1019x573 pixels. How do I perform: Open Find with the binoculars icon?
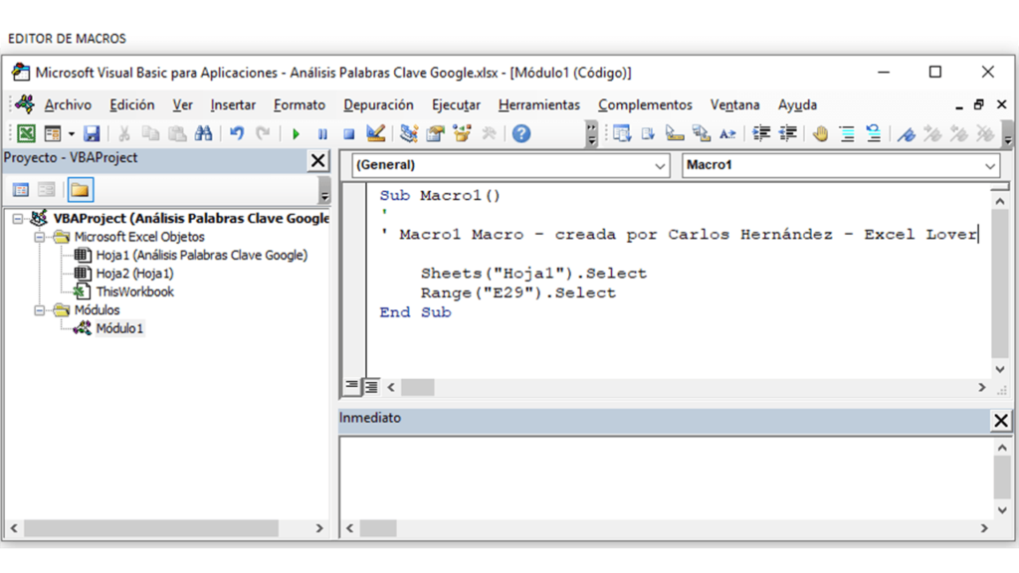[x=203, y=134]
